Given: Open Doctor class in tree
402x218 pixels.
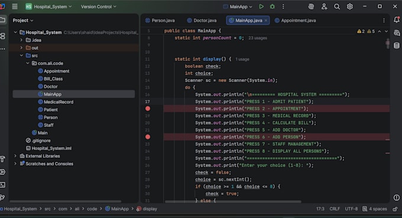Looking at the screenshot, I should pyautogui.click(x=48, y=86).
